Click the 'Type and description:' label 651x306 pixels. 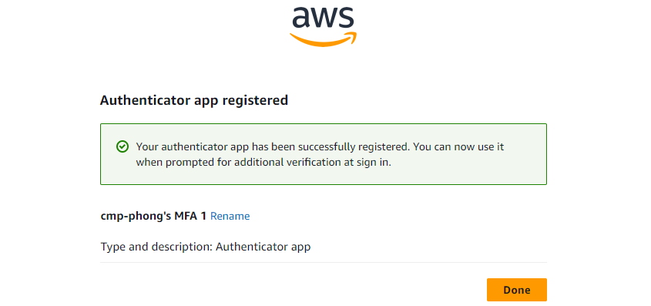[x=157, y=247]
